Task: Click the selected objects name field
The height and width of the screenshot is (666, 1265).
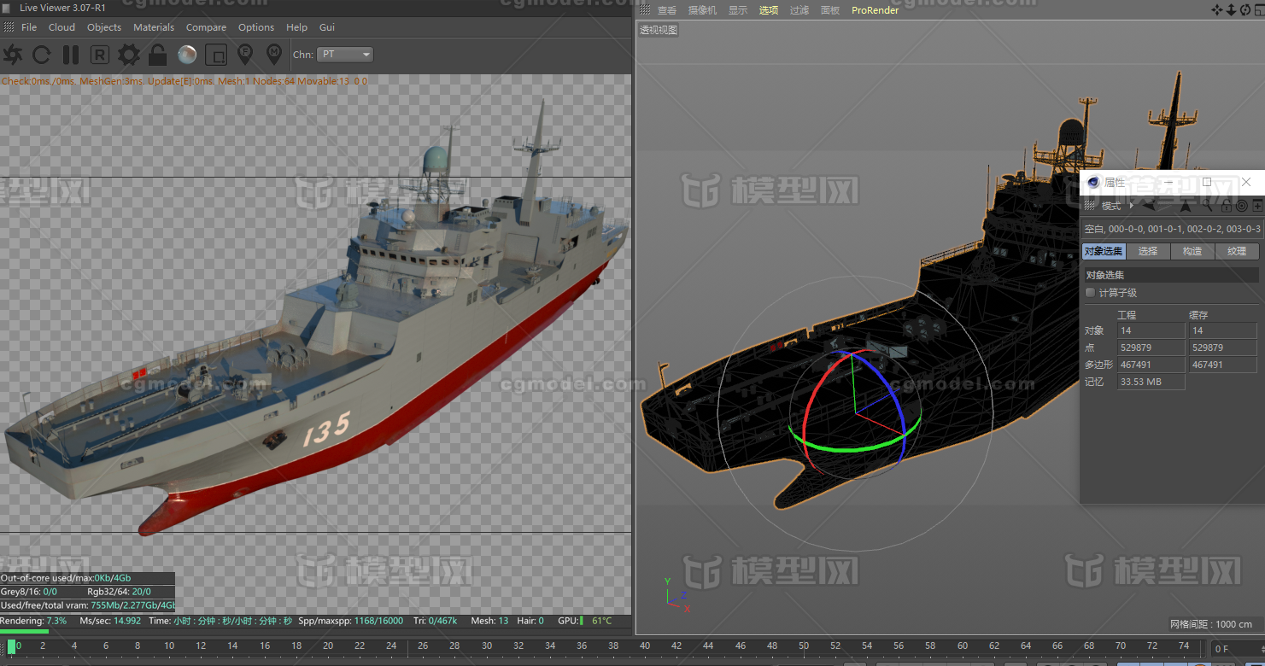Action: [x=1172, y=229]
